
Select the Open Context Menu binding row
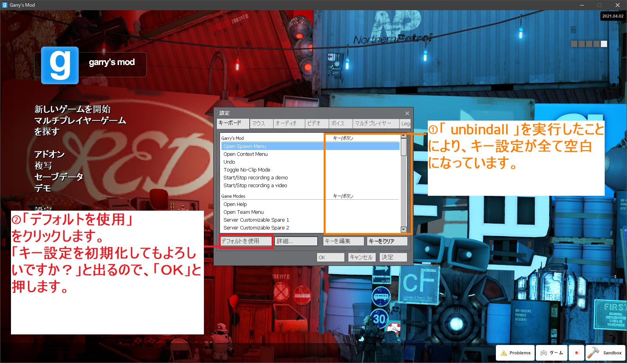click(x=310, y=154)
